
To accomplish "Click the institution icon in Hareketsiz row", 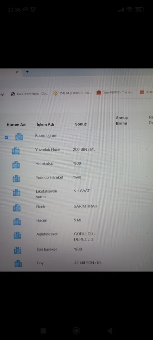I will 16,165.
